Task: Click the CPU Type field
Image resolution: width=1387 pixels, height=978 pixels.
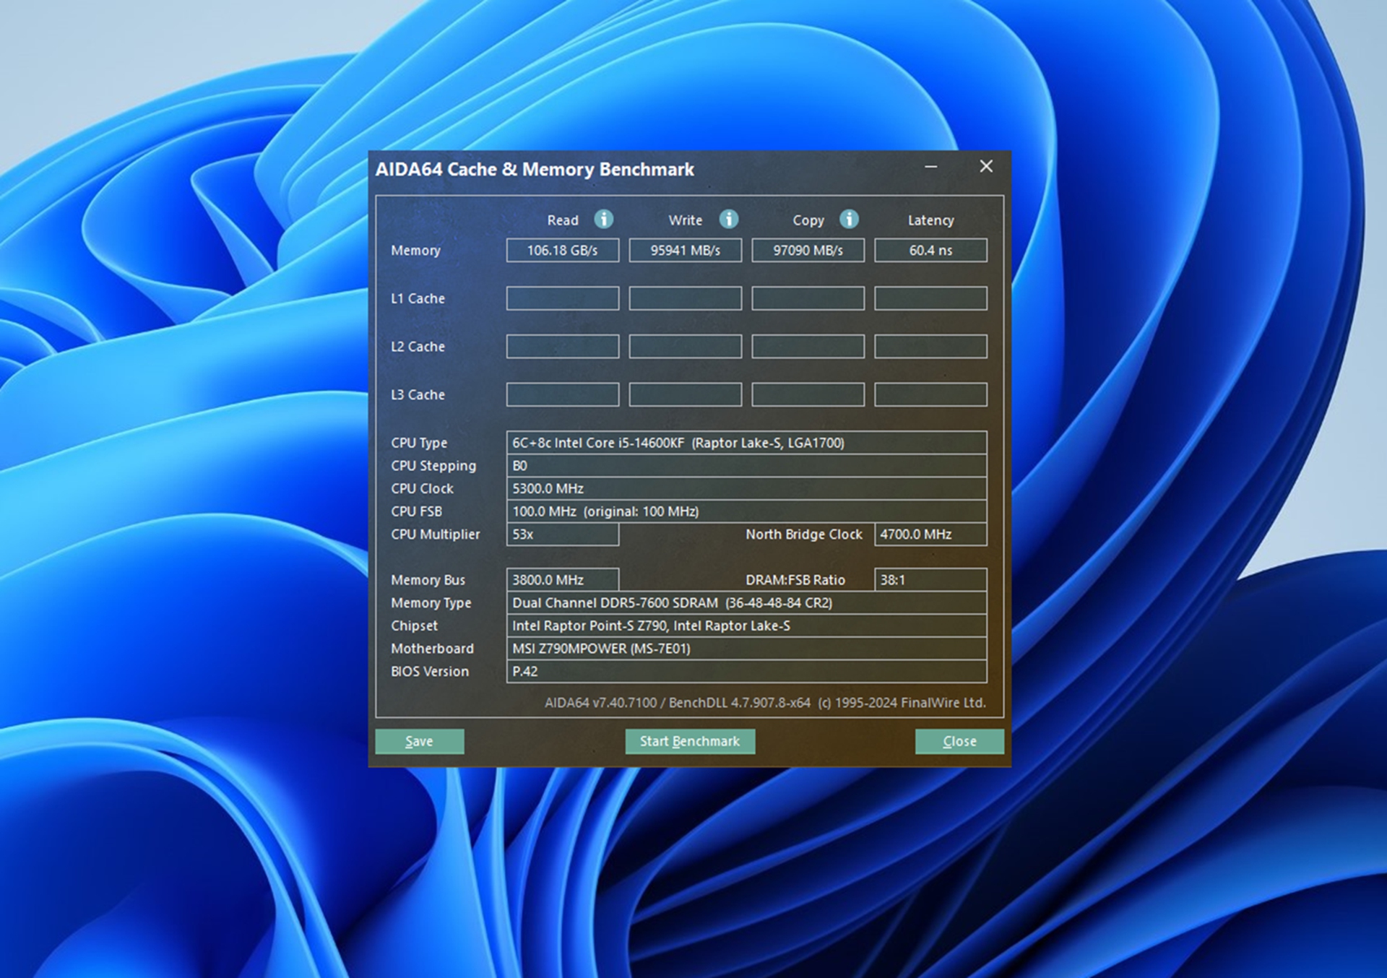Action: [x=746, y=443]
